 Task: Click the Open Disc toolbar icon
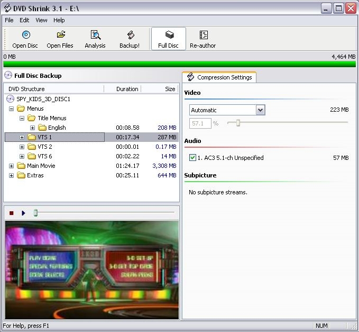[26, 34]
